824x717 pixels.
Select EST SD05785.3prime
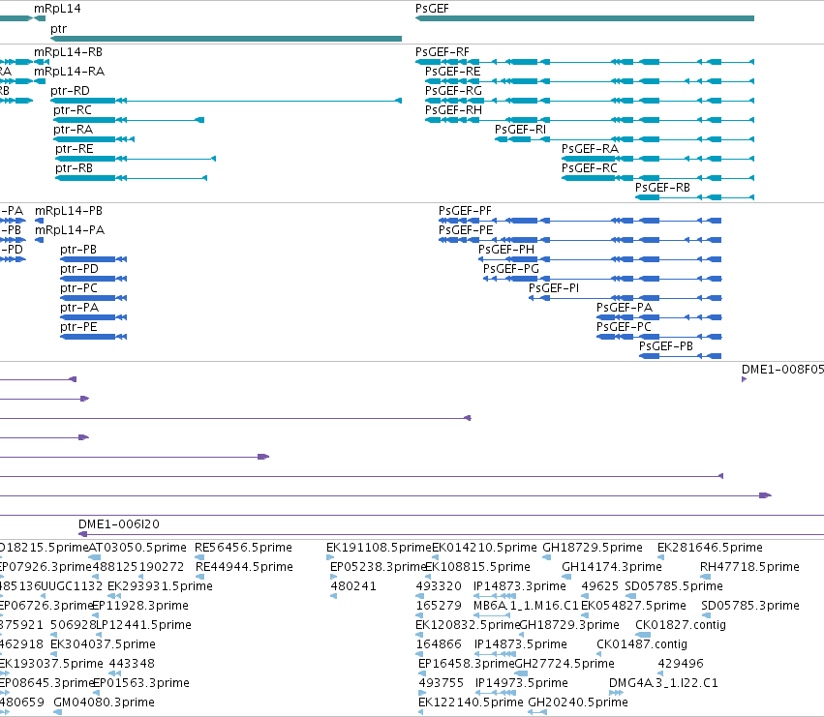tap(706, 615)
